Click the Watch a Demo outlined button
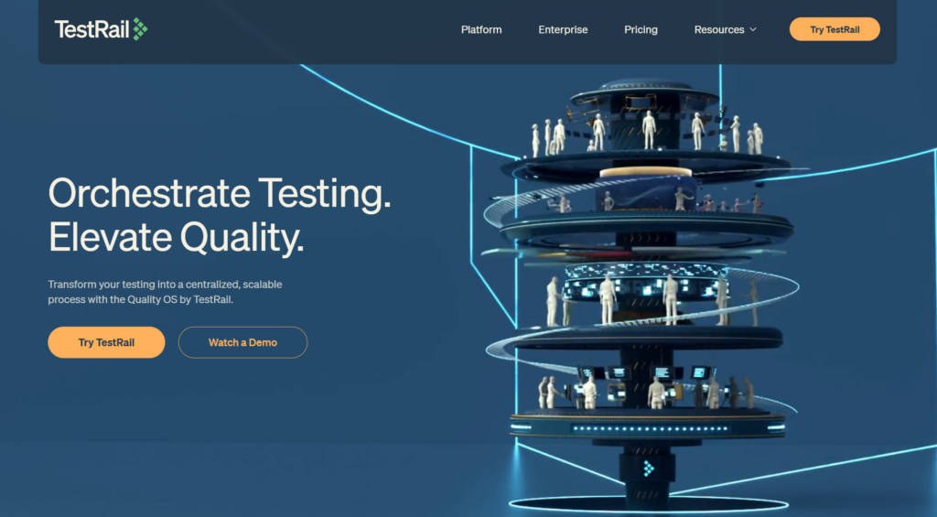 pos(242,342)
